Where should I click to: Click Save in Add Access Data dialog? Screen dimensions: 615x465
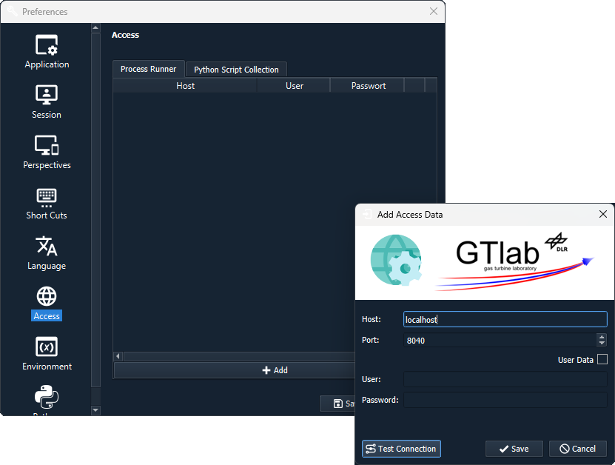(514, 449)
